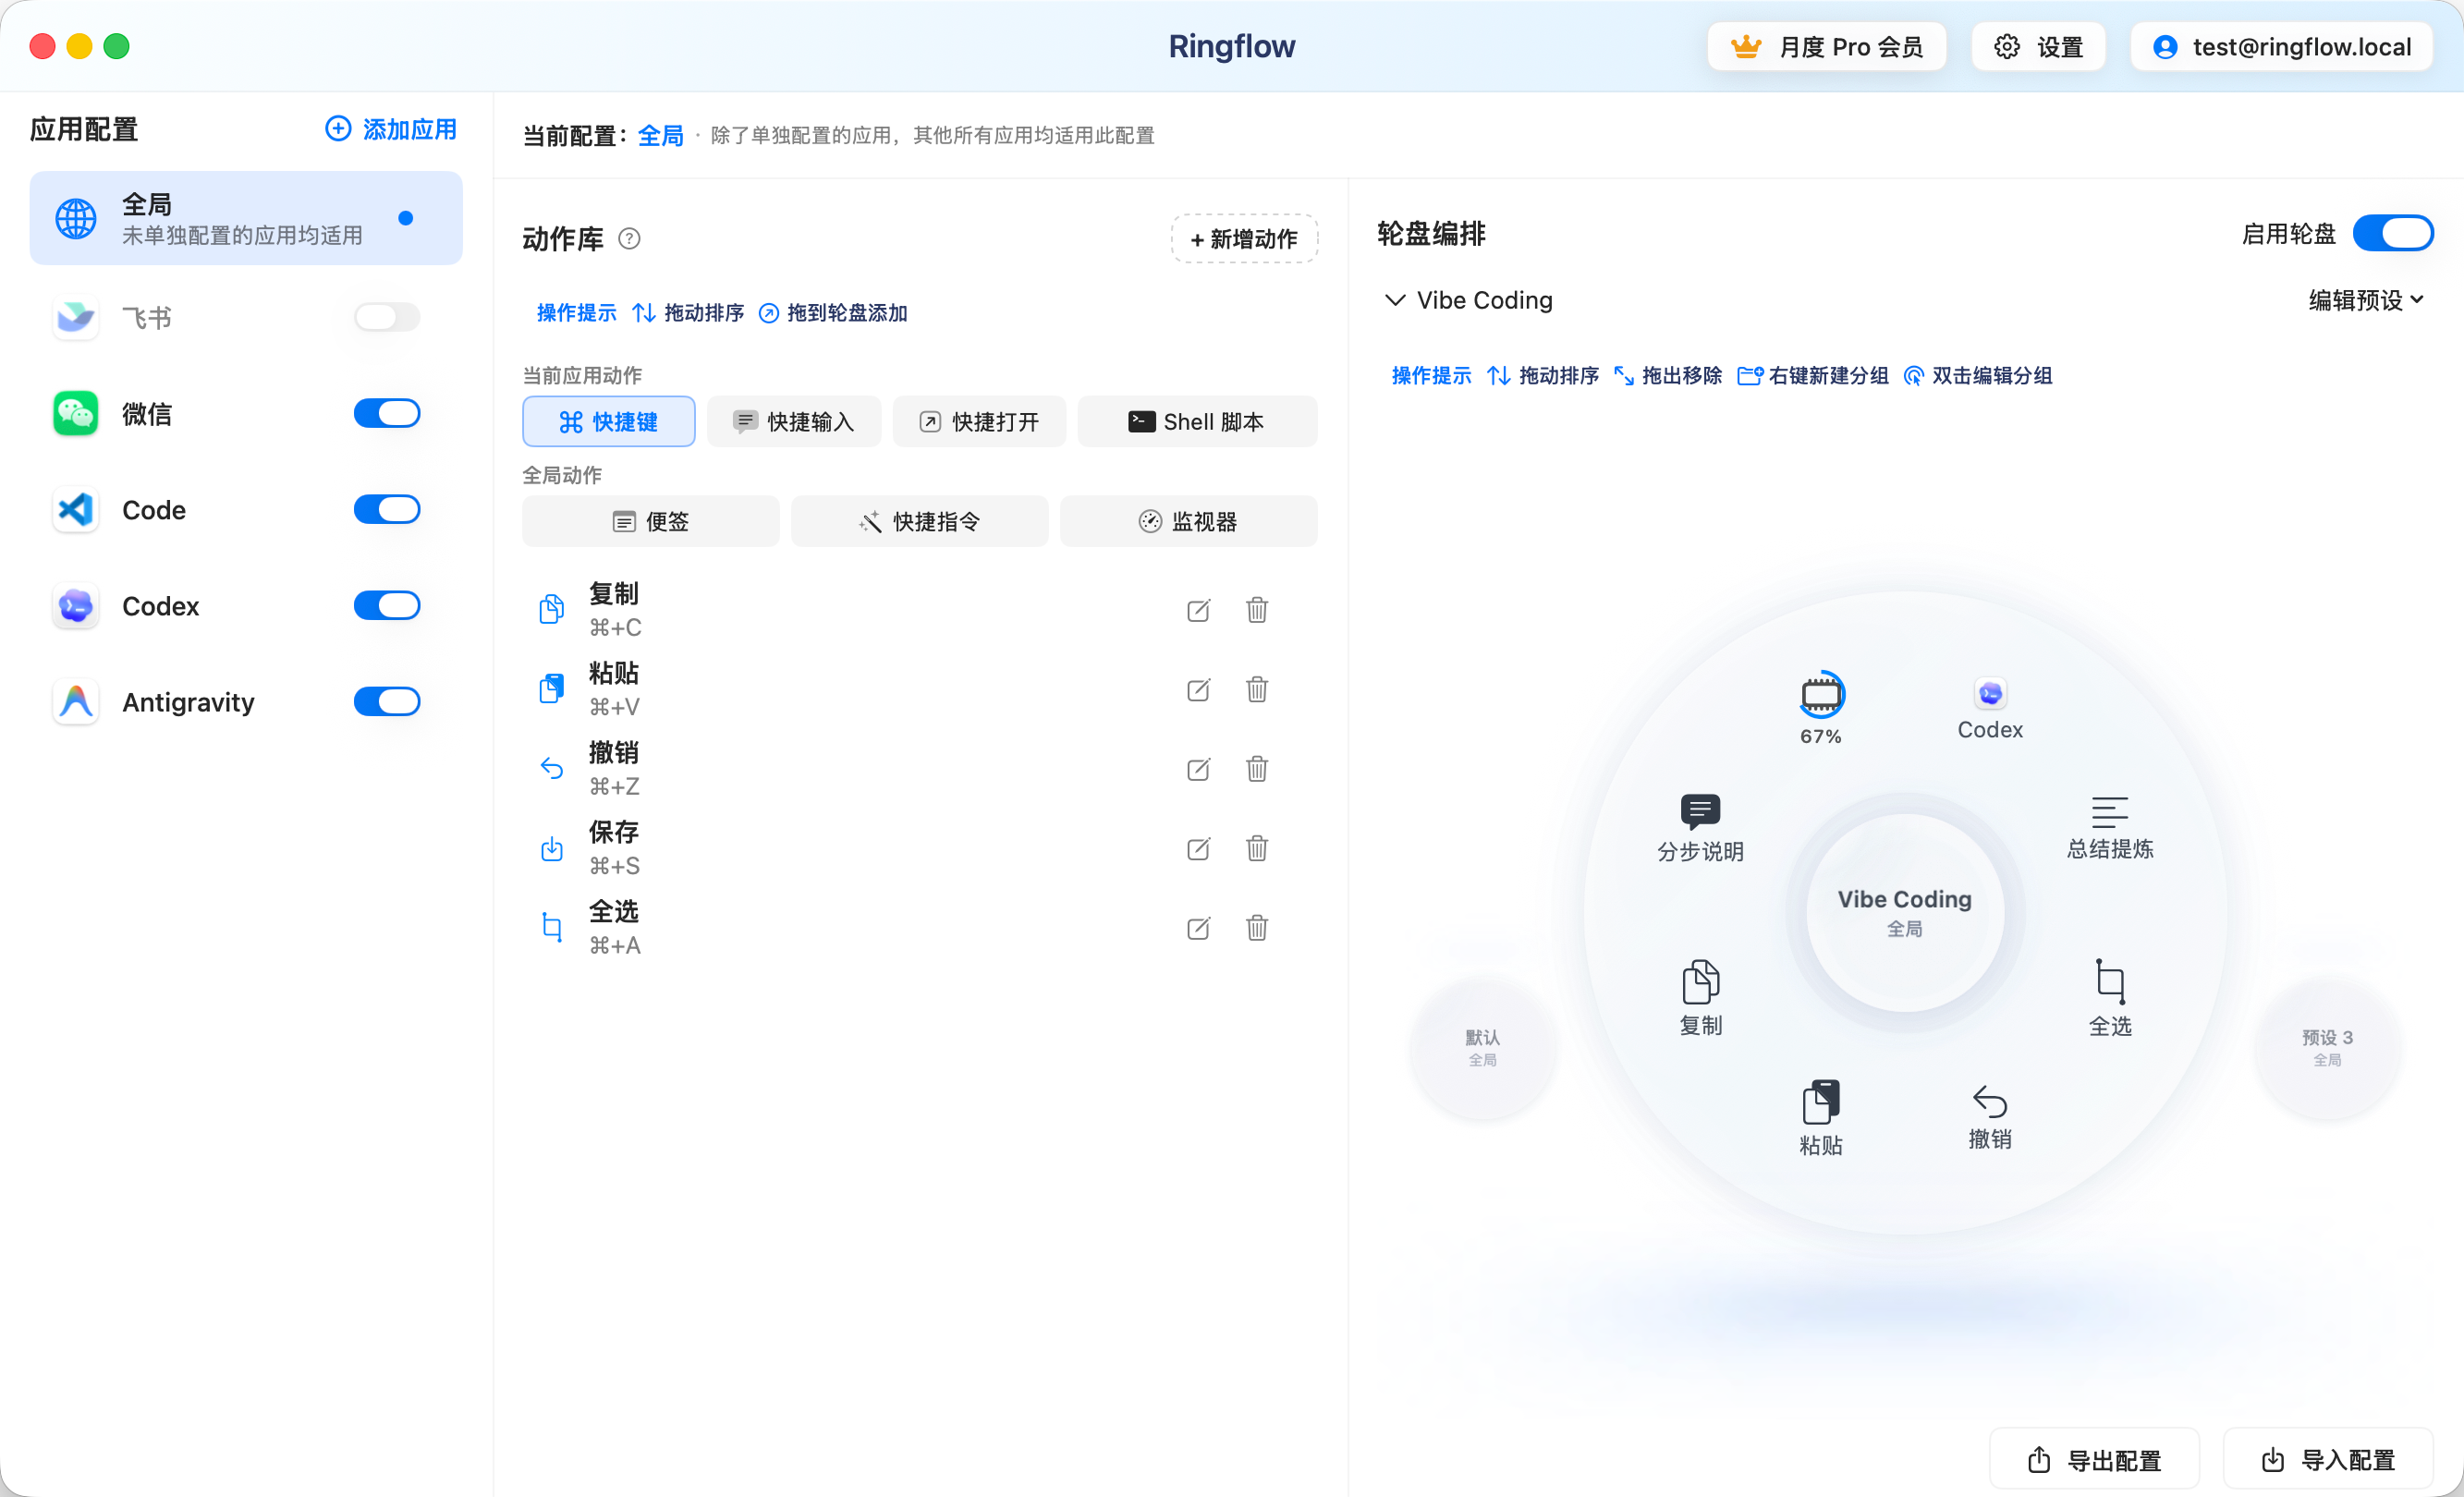The width and height of the screenshot is (2464, 1497).
Task: Delete the 保存 action via trash icon
Action: pyautogui.click(x=1257, y=848)
